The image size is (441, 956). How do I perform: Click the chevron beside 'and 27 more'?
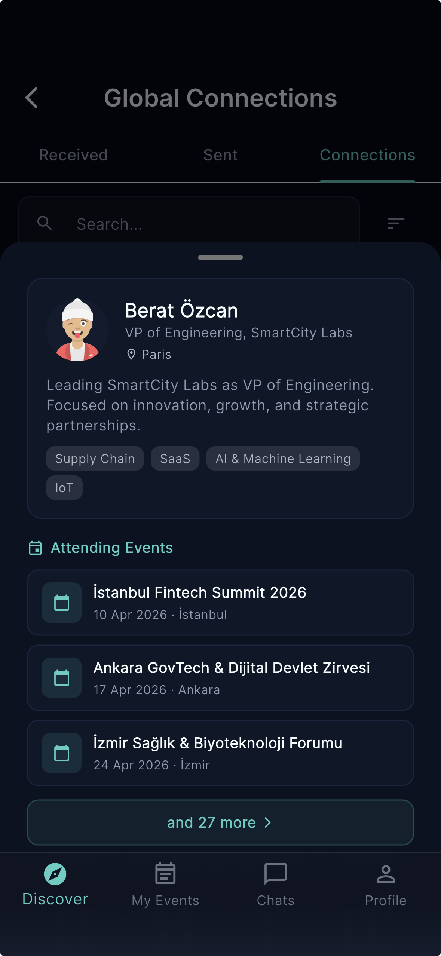click(268, 822)
